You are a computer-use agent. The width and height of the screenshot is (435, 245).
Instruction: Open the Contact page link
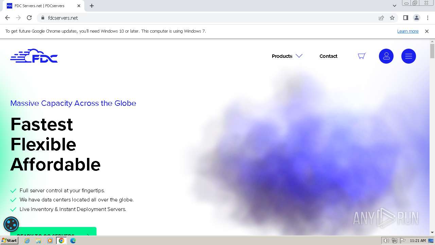click(x=328, y=56)
